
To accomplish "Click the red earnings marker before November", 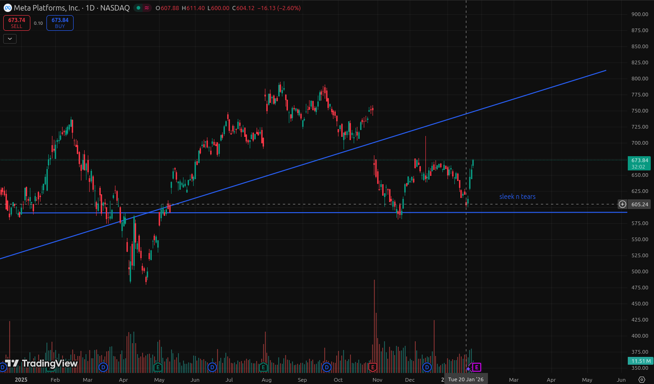I will click(x=373, y=367).
